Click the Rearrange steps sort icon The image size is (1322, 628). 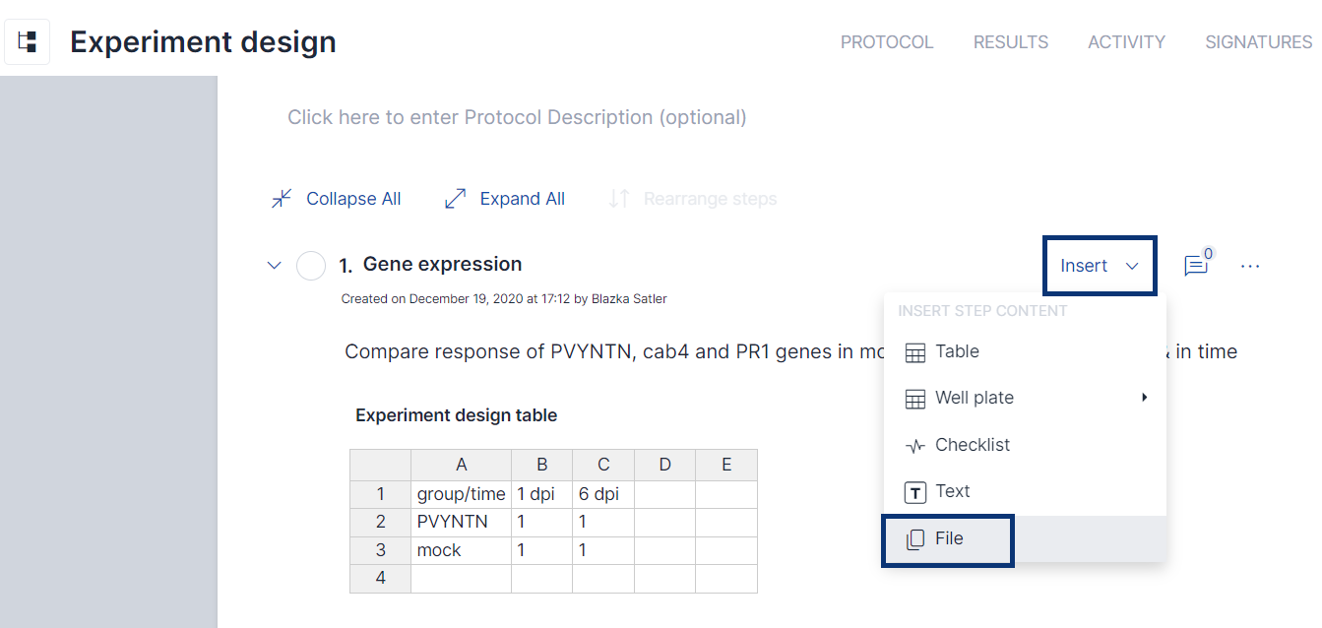[x=618, y=198]
